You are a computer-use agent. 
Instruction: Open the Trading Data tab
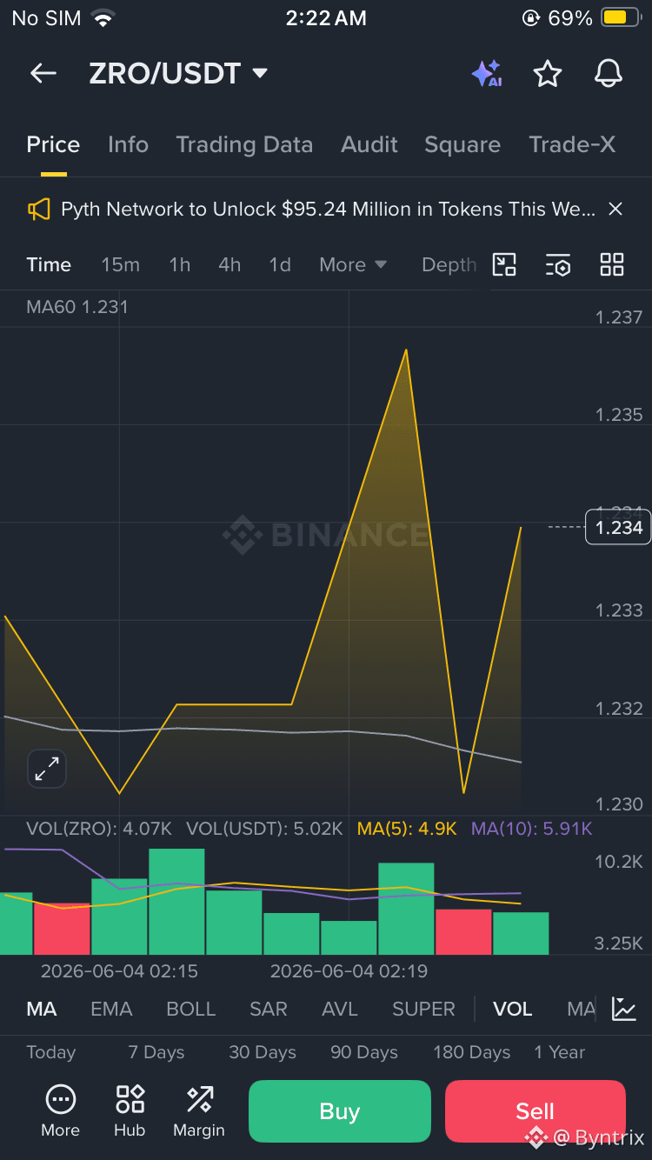click(x=244, y=144)
